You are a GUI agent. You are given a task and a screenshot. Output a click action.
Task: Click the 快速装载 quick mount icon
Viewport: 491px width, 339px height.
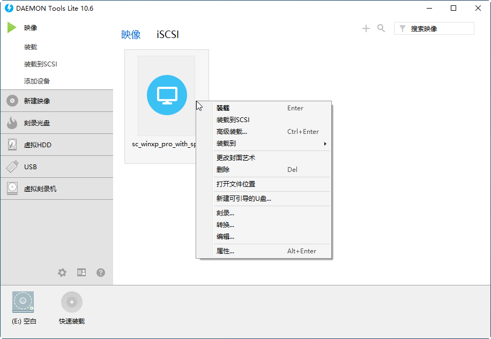pos(72,302)
